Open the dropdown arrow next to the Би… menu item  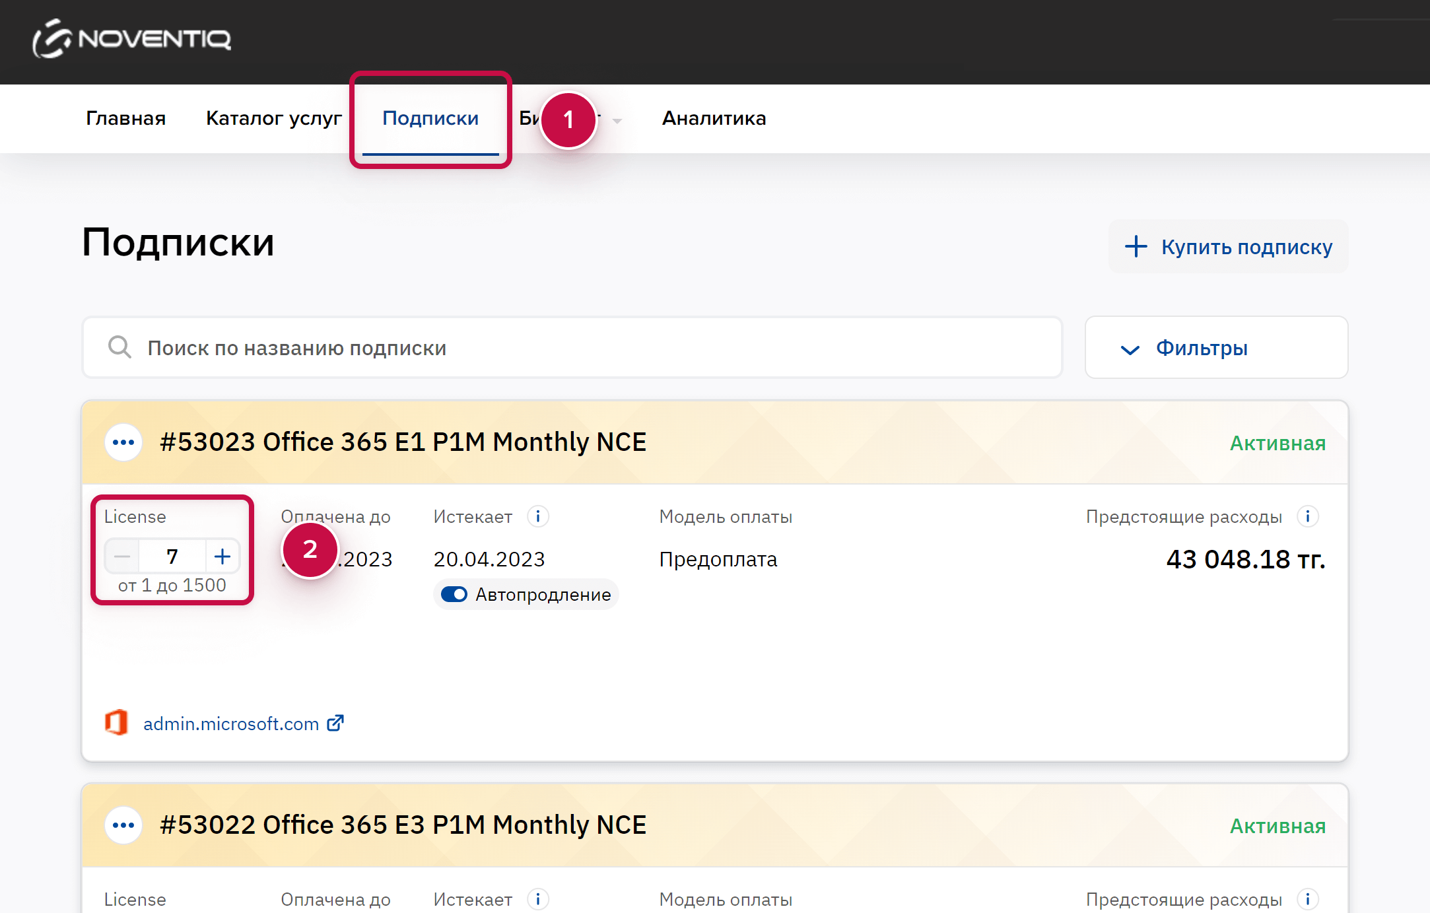click(x=617, y=121)
